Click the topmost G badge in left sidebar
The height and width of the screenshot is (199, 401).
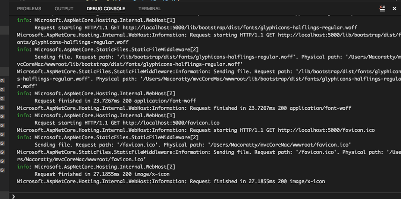[x=2, y=81]
